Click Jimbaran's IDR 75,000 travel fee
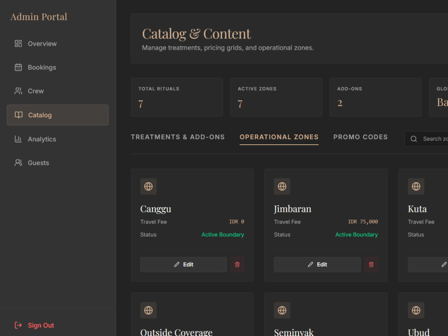The width and height of the screenshot is (448, 336). click(x=363, y=222)
